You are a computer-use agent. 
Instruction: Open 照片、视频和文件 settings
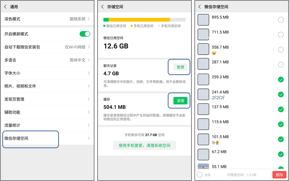(47, 86)
